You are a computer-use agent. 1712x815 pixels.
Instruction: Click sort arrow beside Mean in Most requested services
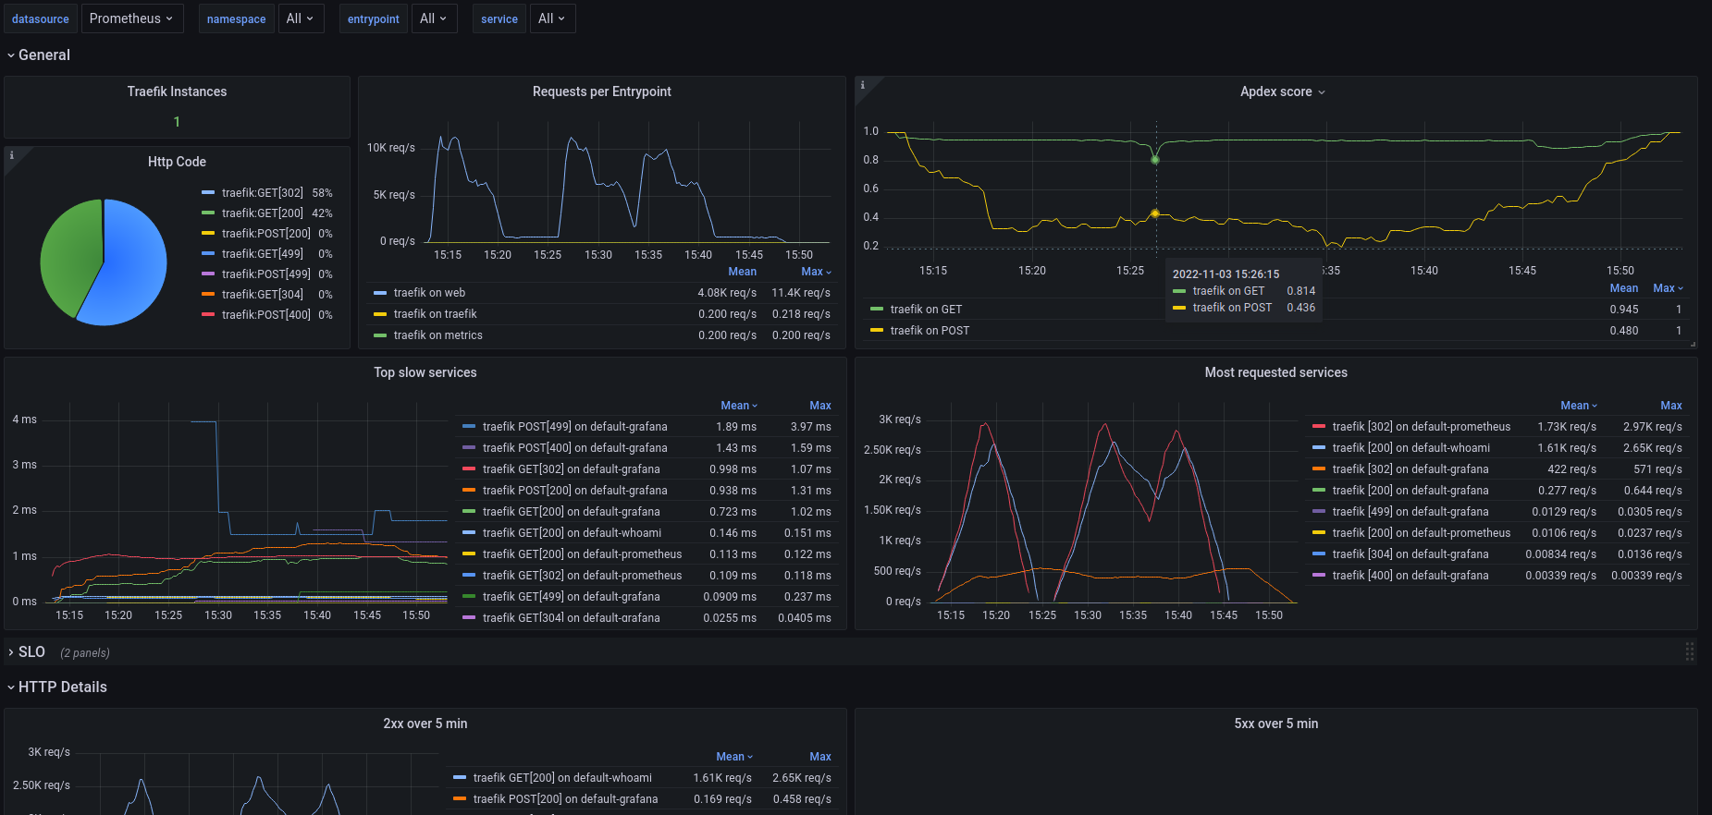tap(1595, 407)
